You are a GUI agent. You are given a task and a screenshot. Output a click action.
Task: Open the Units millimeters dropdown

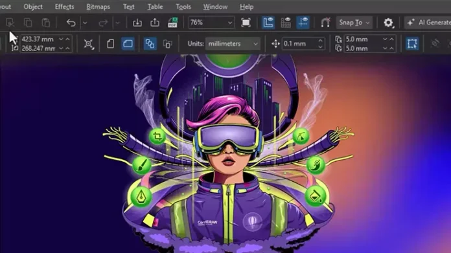coord(233,43)
